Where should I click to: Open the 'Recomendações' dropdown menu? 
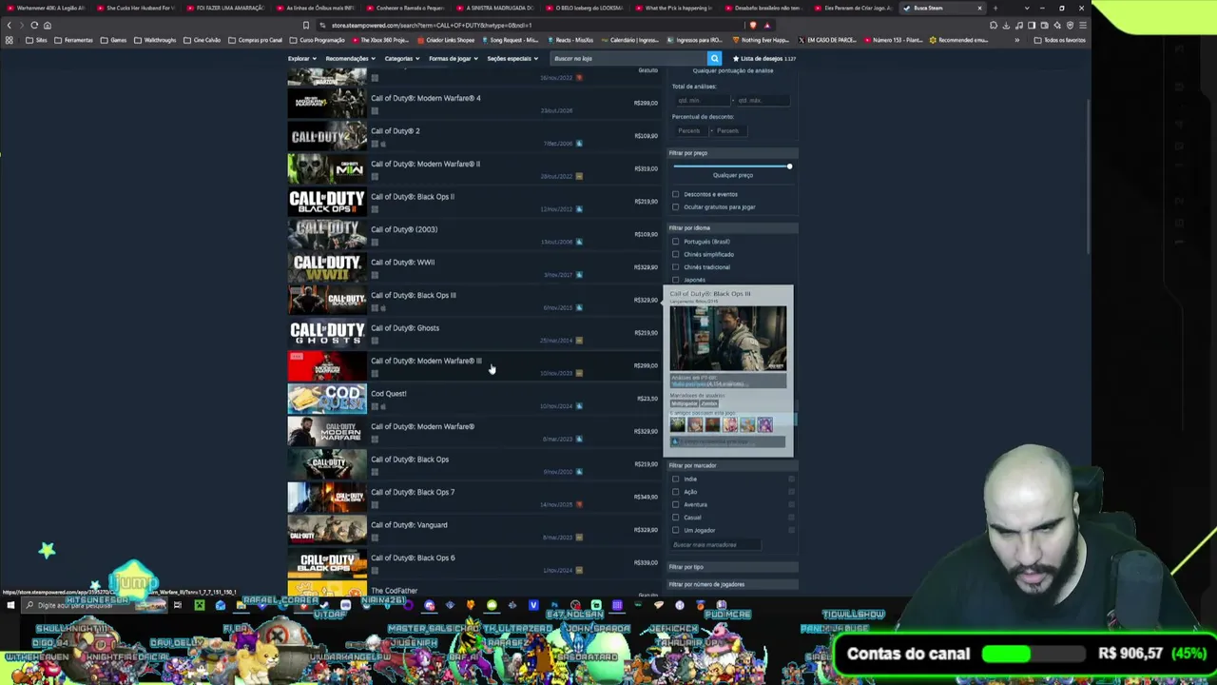[349, 59]
